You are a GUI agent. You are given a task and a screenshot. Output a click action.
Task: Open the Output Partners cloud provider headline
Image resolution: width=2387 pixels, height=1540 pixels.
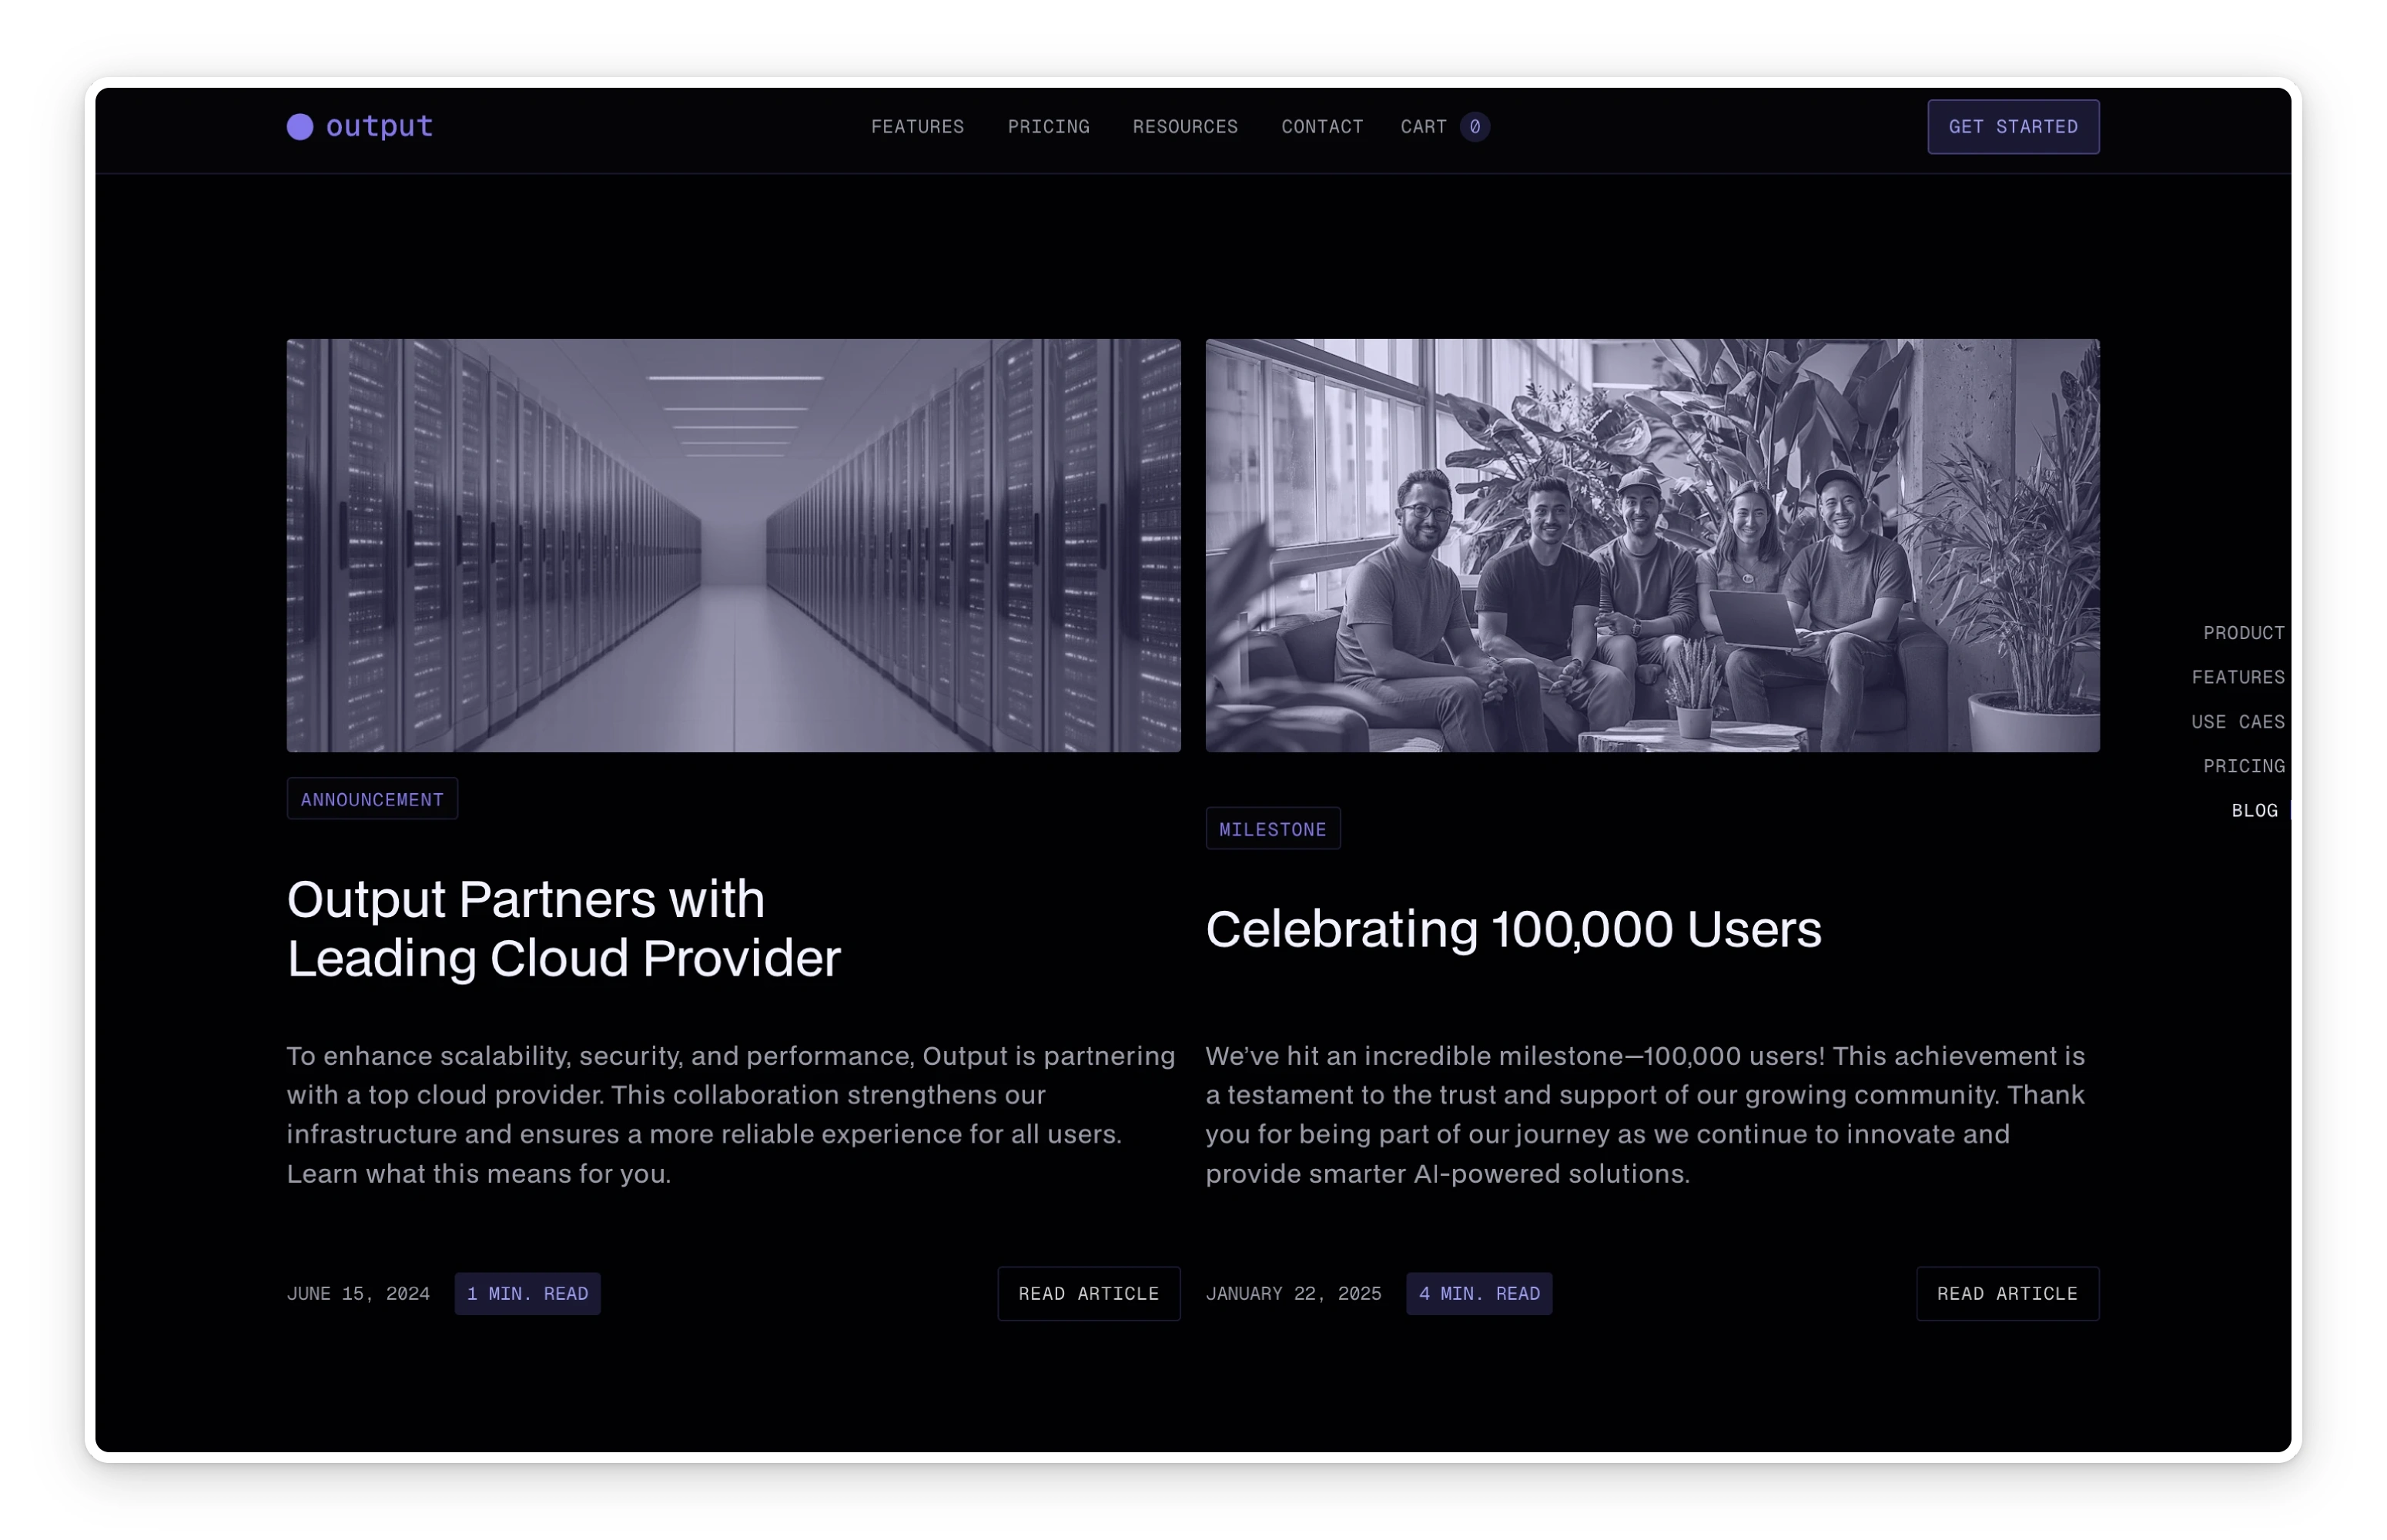(563, 928)
